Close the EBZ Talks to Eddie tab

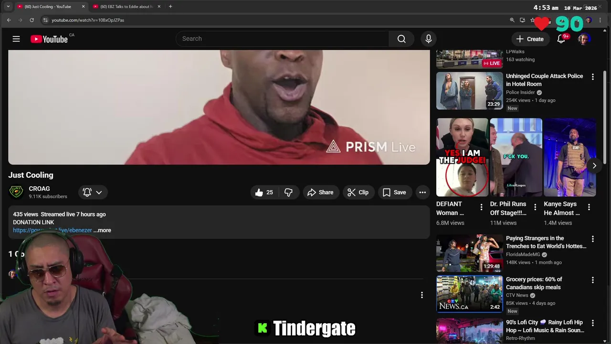tap(159, 7)
